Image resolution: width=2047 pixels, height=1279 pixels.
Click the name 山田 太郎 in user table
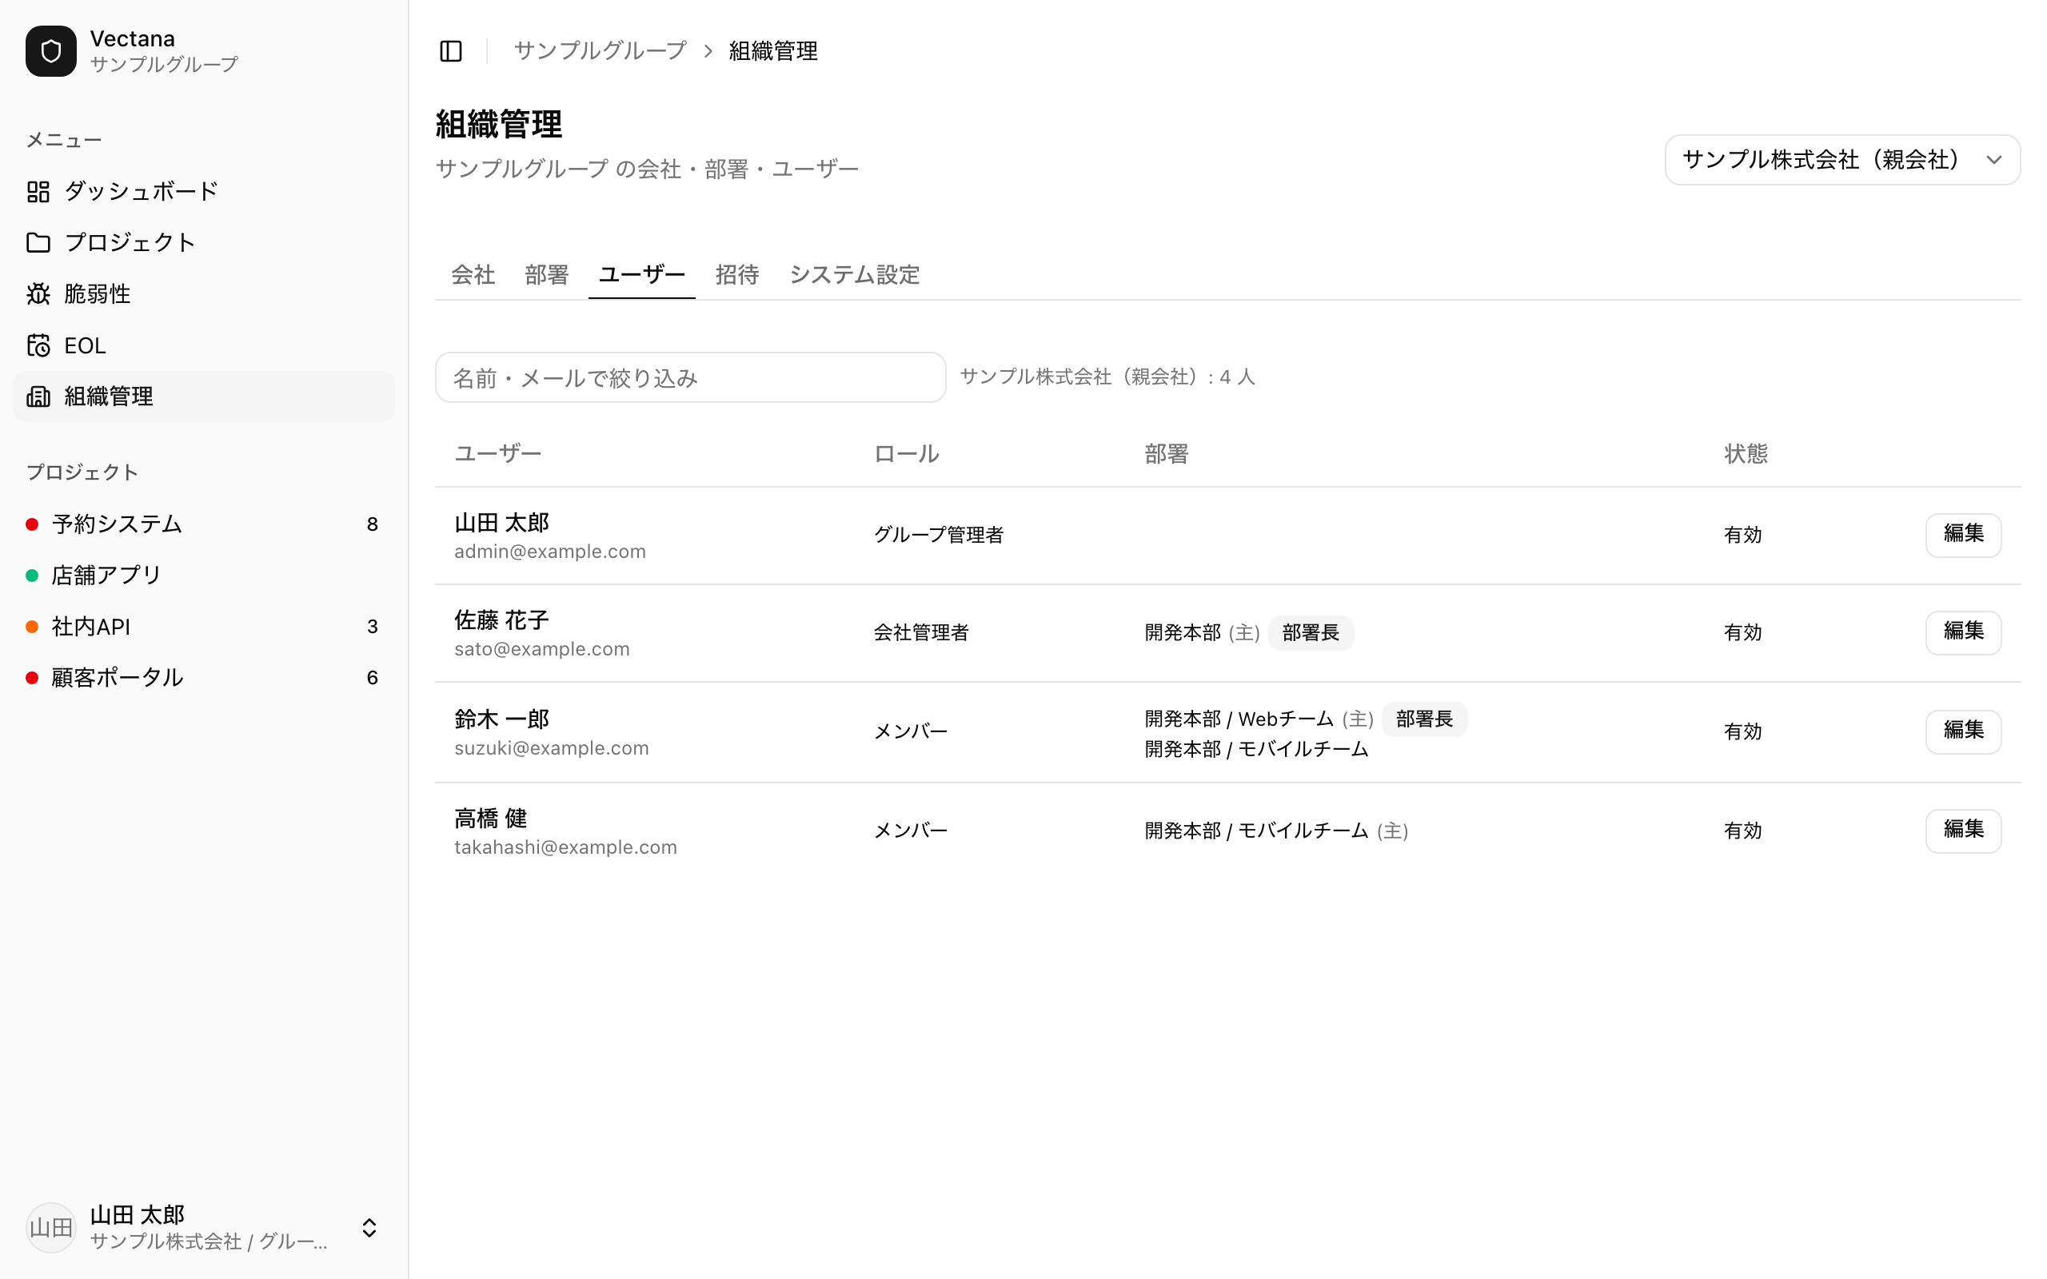(501, 523)
